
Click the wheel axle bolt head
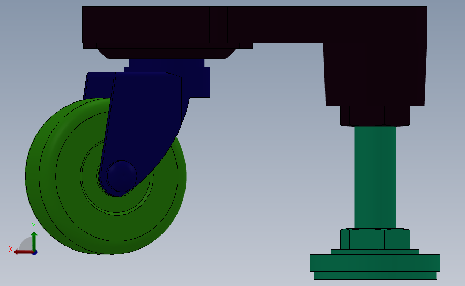coord(122,176)
